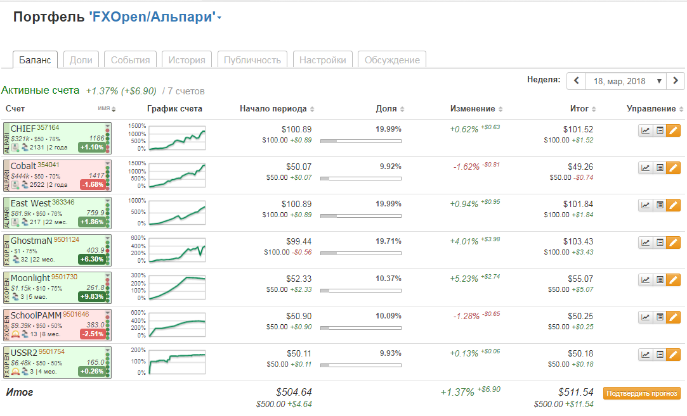Expand the portfolio name 'FXOpen/Альпари' dropdown
The height and width of the screenshot is (416, 687).
tap(219, 18)
